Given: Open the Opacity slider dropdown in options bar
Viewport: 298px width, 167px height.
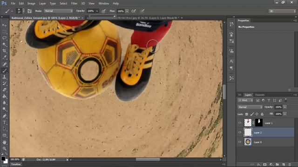Looking at the screenshot, I should (97, 11).
